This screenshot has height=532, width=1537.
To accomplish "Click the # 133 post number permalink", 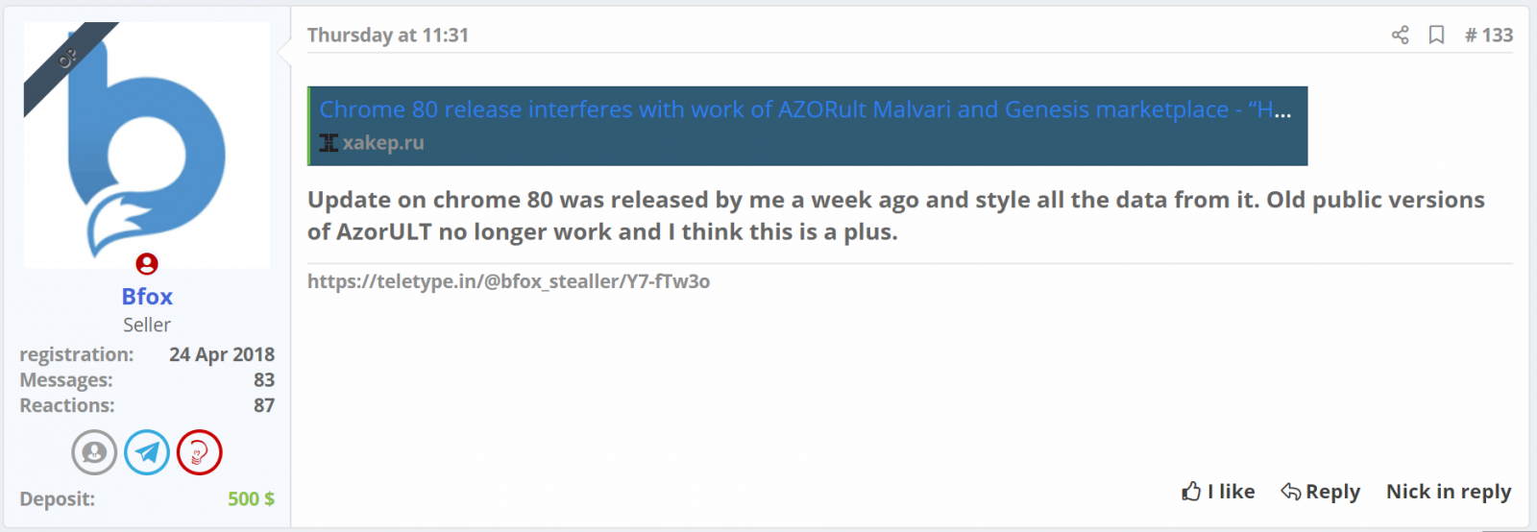I will point(1489,36).
